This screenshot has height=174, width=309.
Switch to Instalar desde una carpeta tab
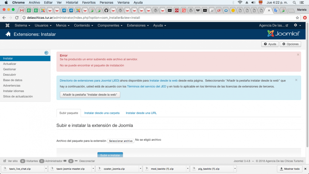pyautogui.click(x=102, y=113)
